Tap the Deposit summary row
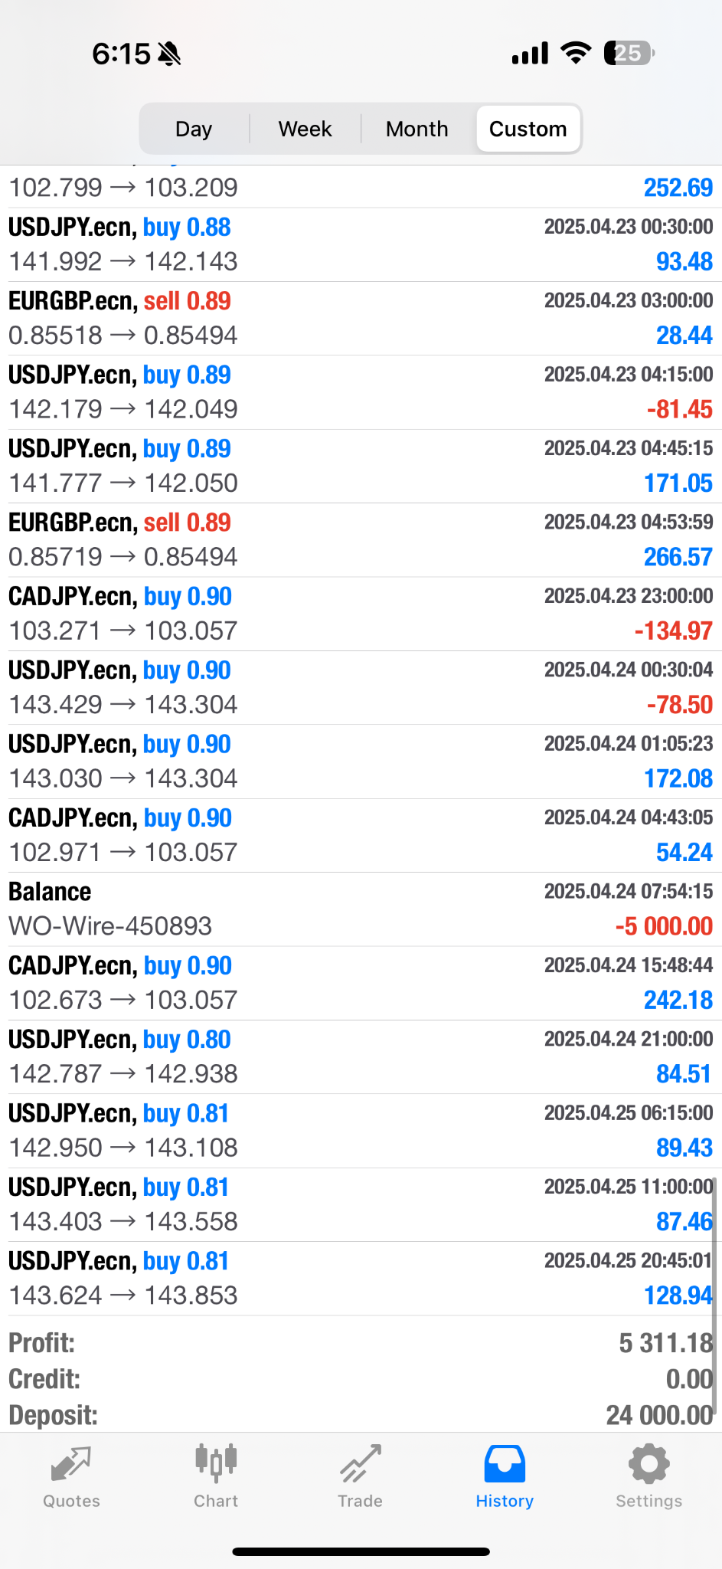 tap(361, 1415)
